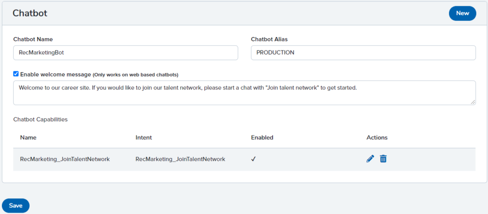The height and width of the screenshot is (214, 488).
Task: Save the chatbot settings
Action: click(x=16, y=205)
